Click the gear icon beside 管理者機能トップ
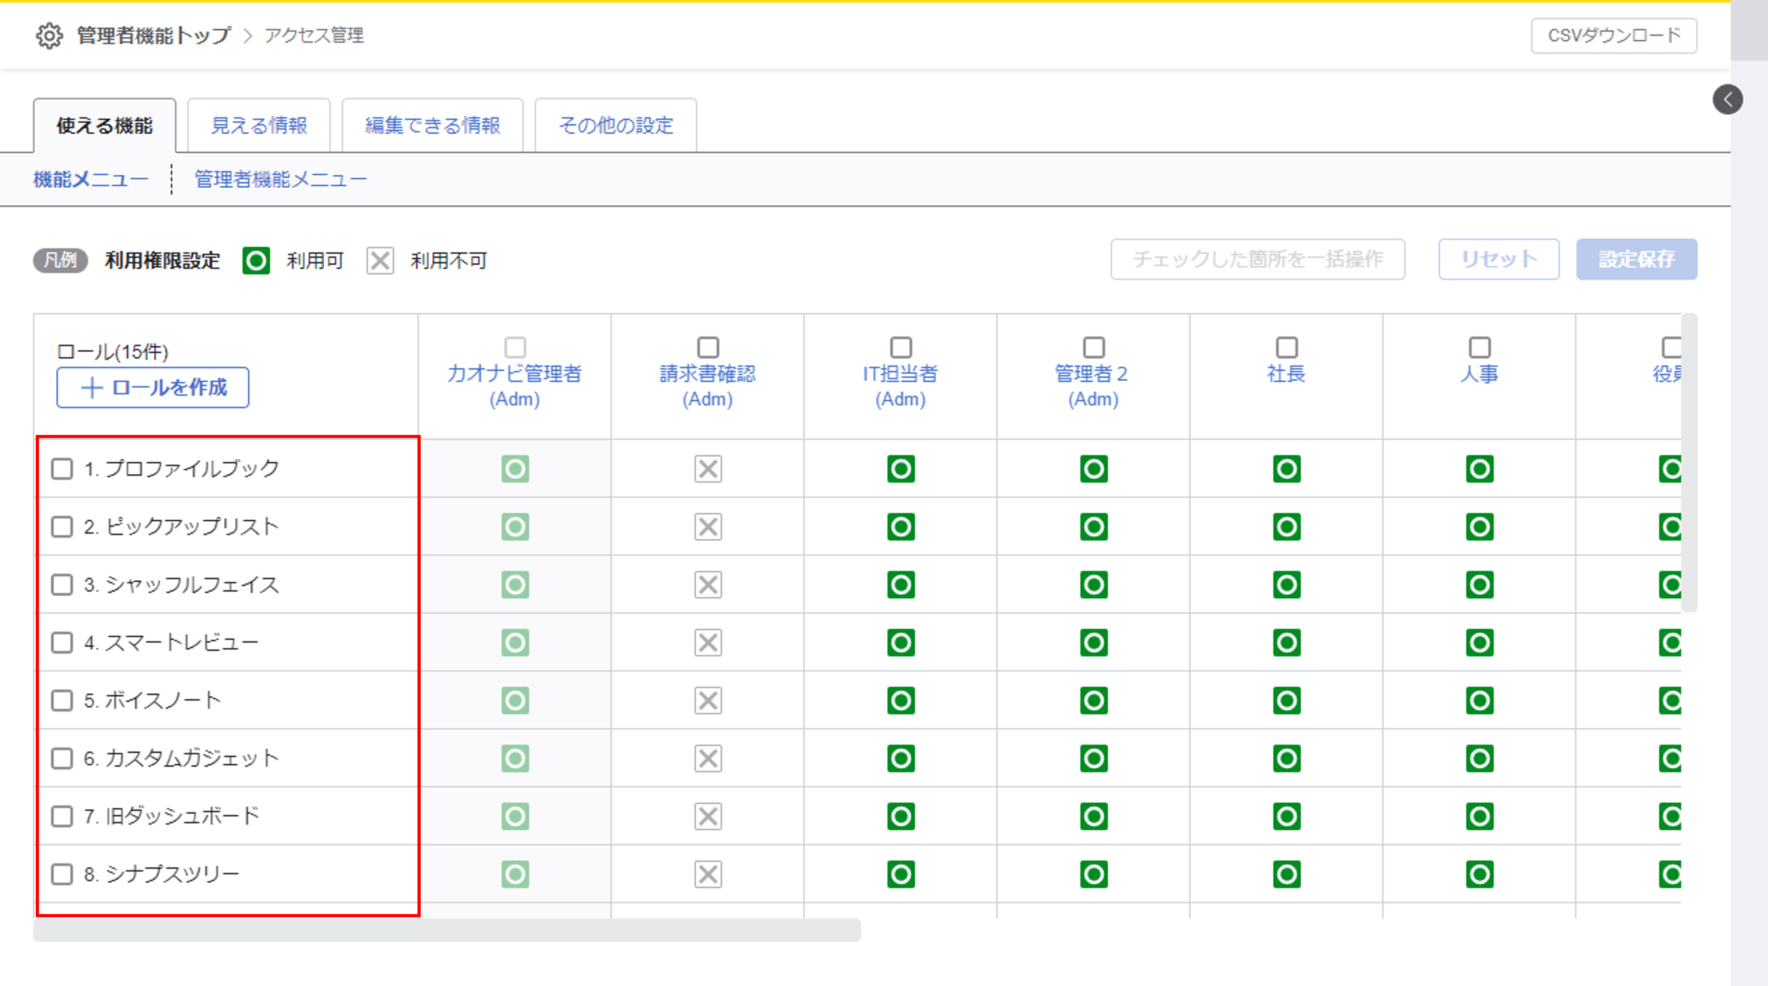1768x986 pixels. point(49,36)
